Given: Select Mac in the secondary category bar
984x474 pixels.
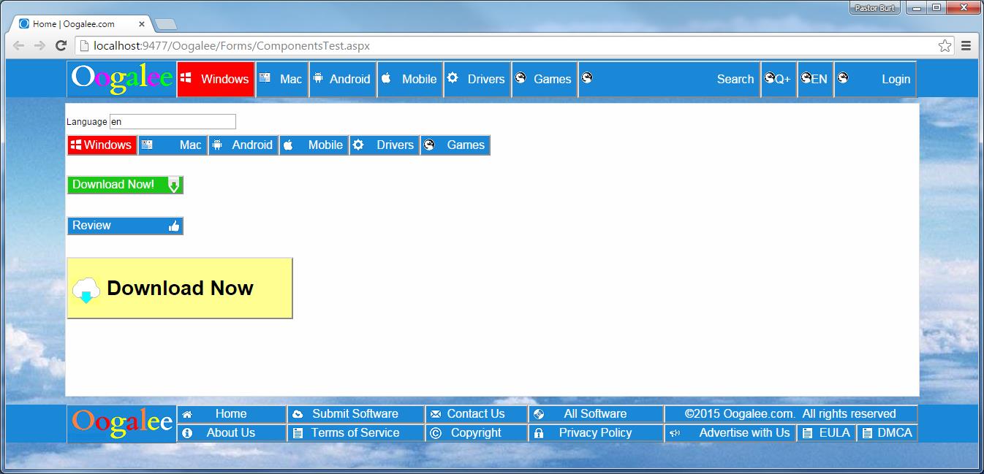Looking at the screenshot, I should (x=173, y=145).
